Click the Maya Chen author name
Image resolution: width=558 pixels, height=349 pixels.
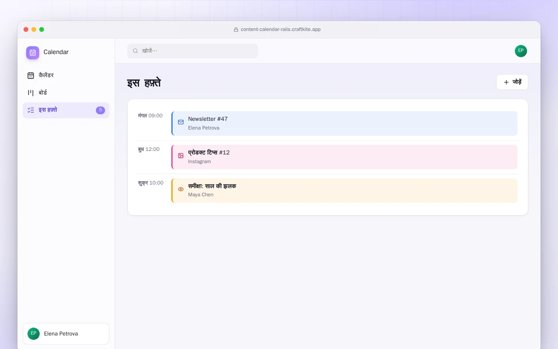pos(201,195)
